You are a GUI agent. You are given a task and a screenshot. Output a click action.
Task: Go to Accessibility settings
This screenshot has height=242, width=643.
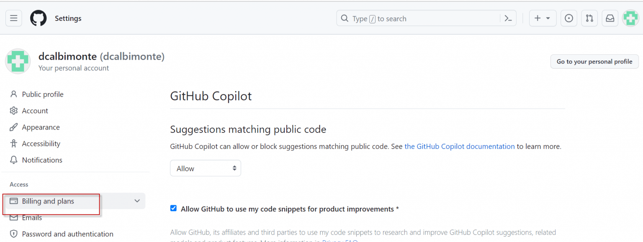(x=41, y=144)
